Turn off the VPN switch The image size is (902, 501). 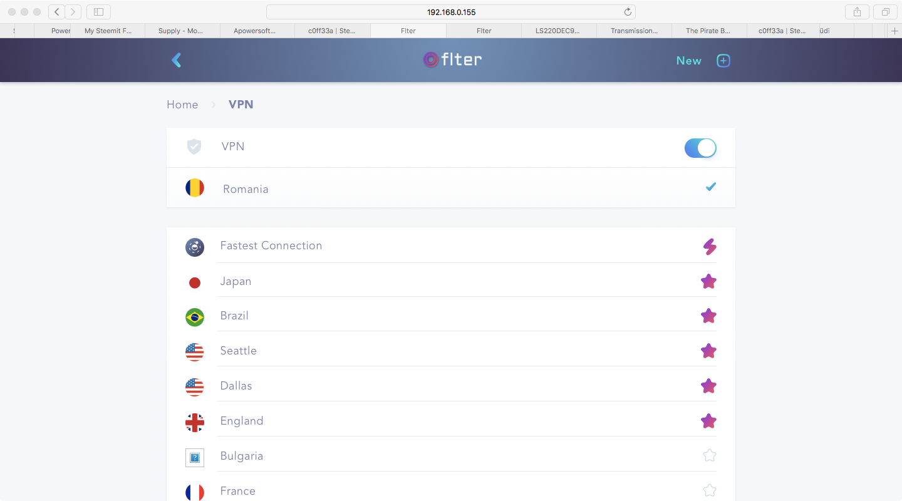(700, 148)
